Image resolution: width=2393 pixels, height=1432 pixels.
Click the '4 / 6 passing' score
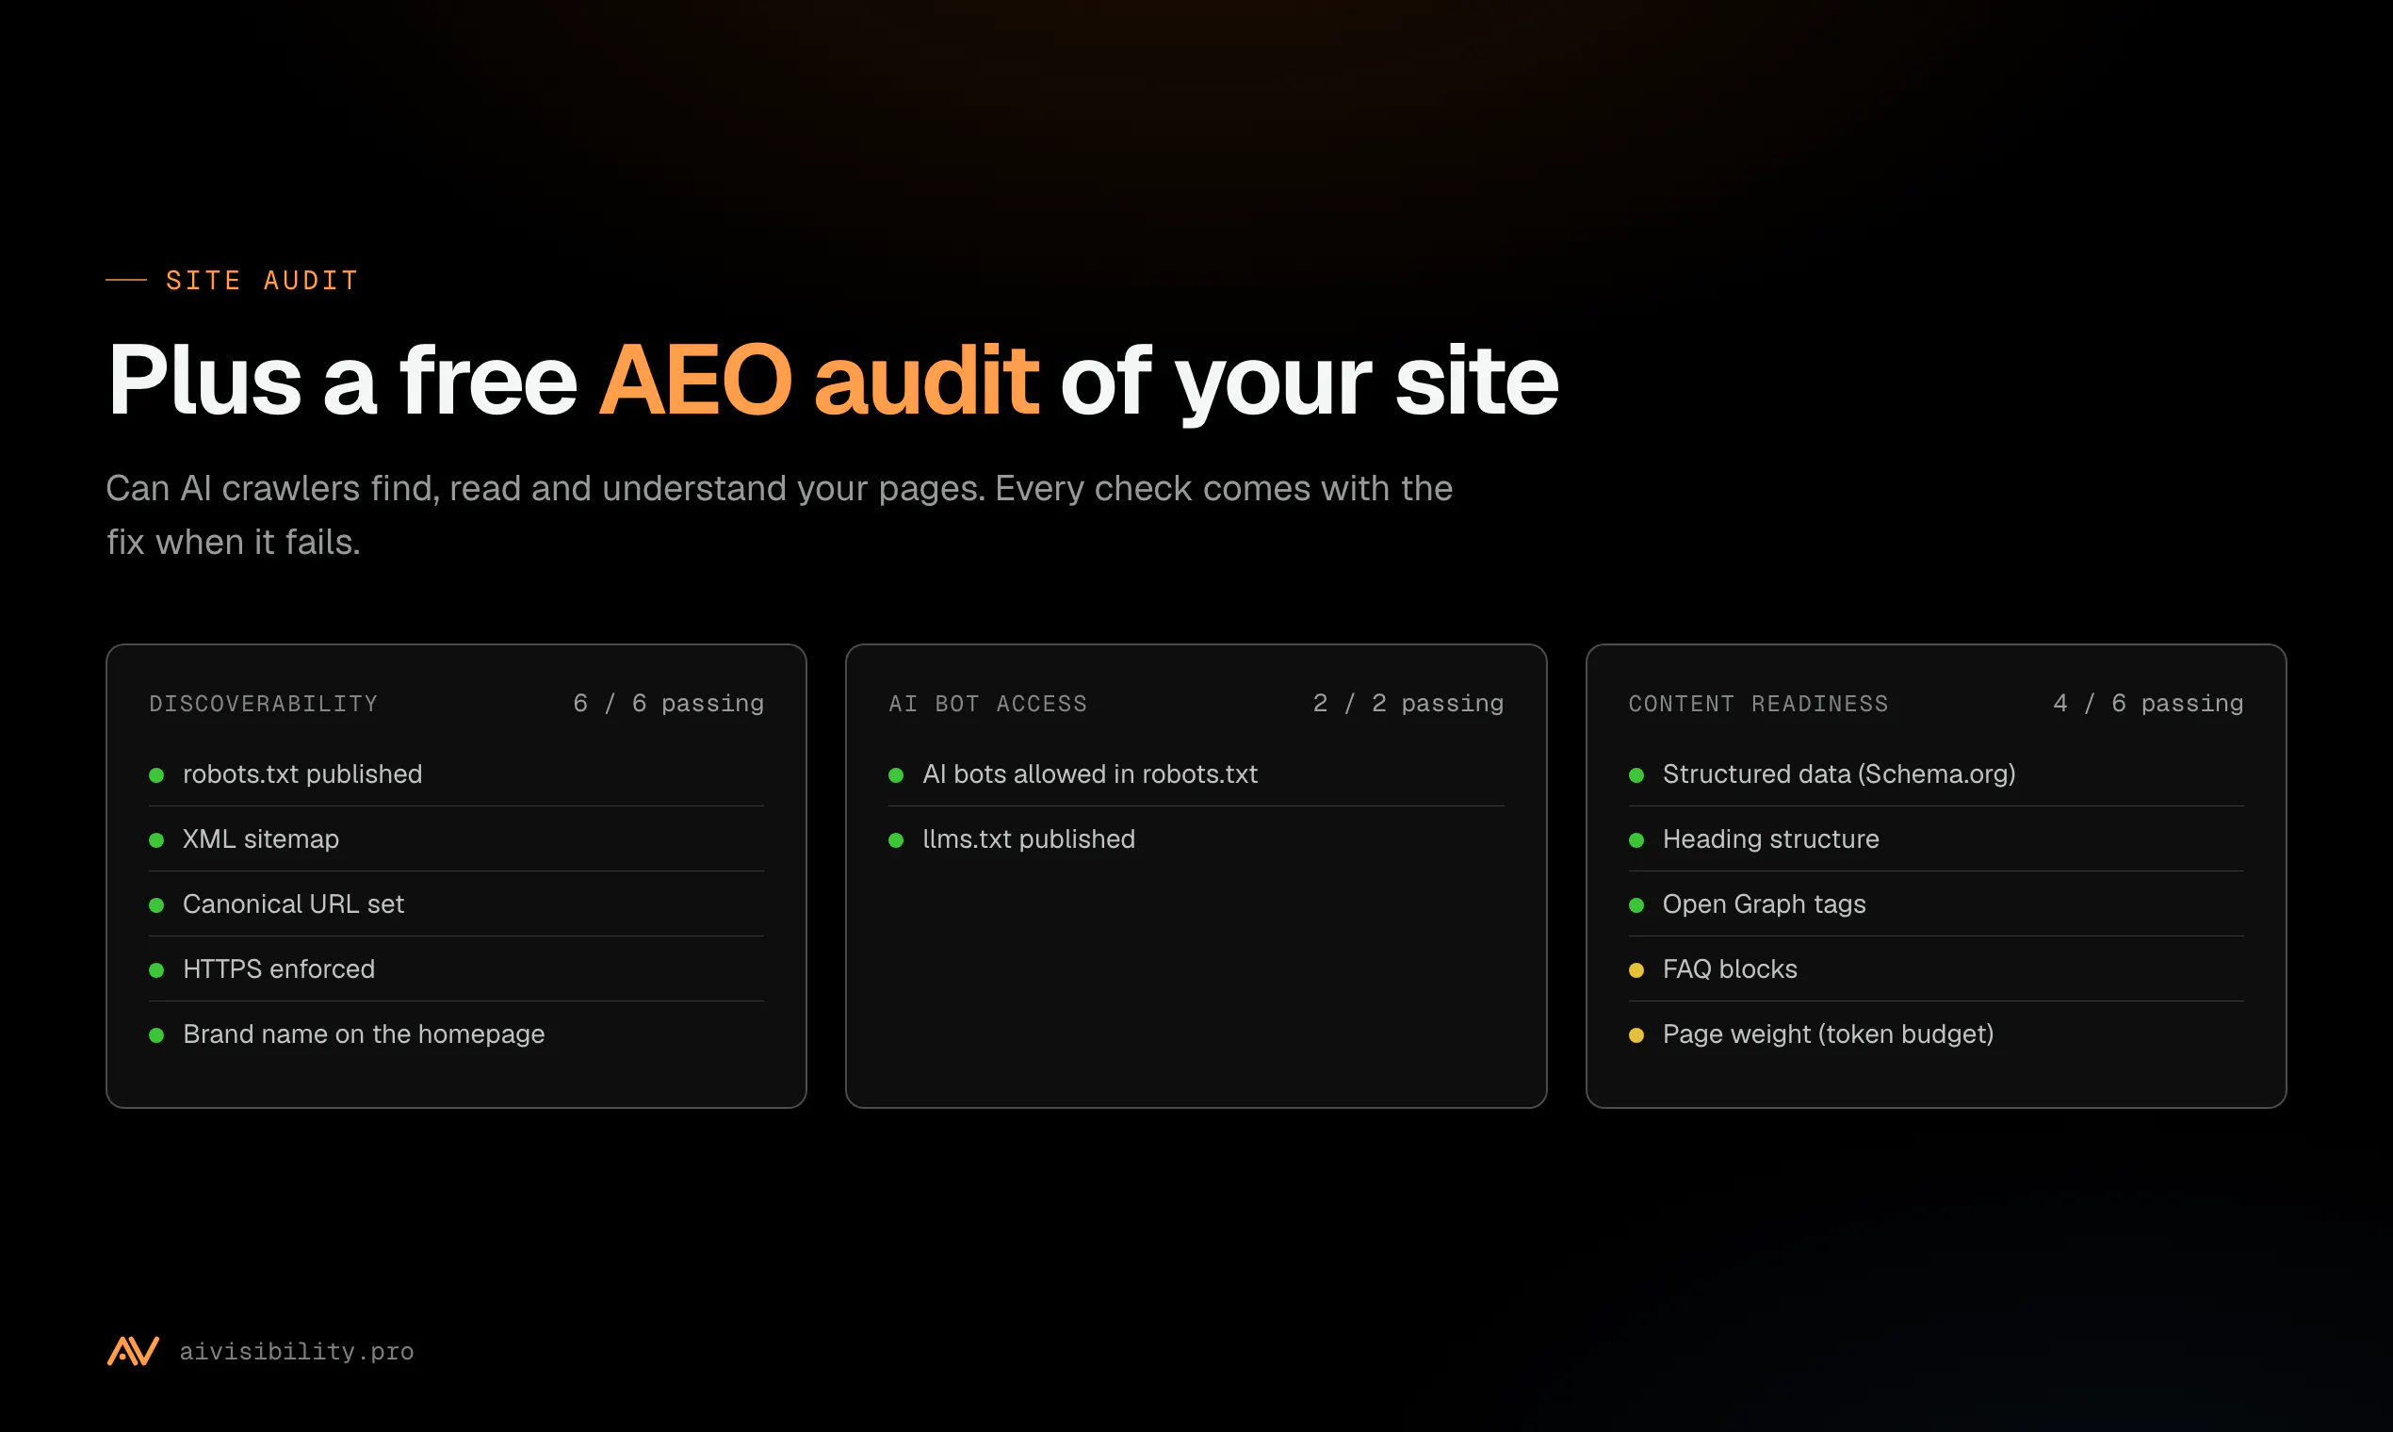pos(2148,704)
